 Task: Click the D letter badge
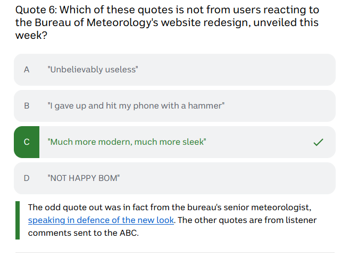click(x=27, y=178)
